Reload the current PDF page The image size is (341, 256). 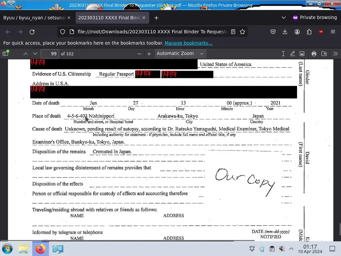click(x=32, y=32)
